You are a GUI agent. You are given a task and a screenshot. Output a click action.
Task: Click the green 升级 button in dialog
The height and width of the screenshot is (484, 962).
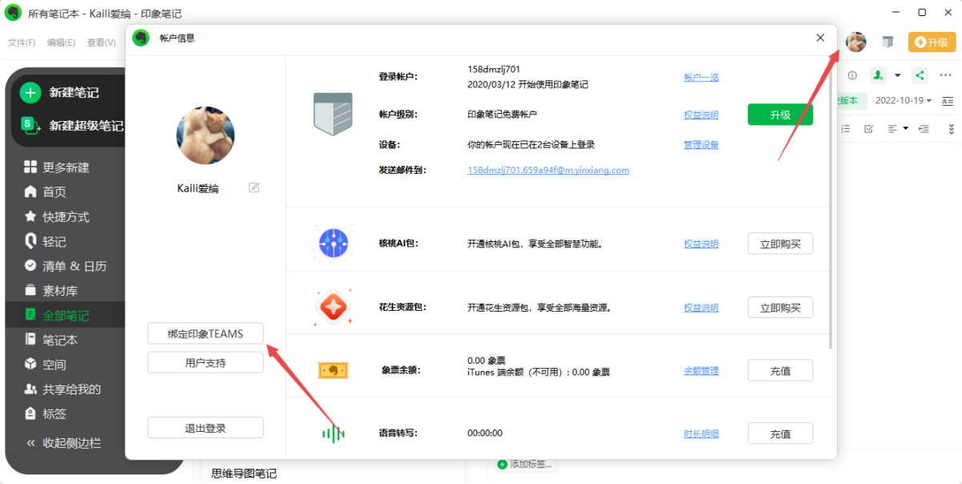click(780, 115)
